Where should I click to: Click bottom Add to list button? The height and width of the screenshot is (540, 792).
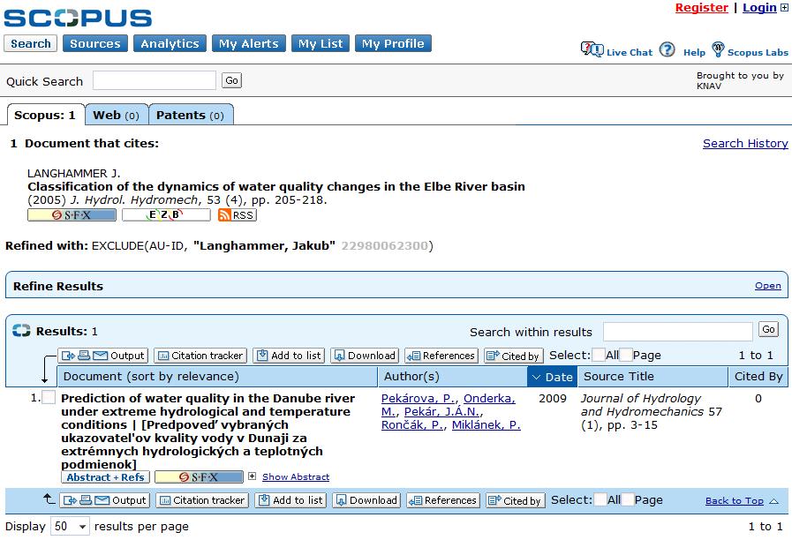click(x=291, y=500)
